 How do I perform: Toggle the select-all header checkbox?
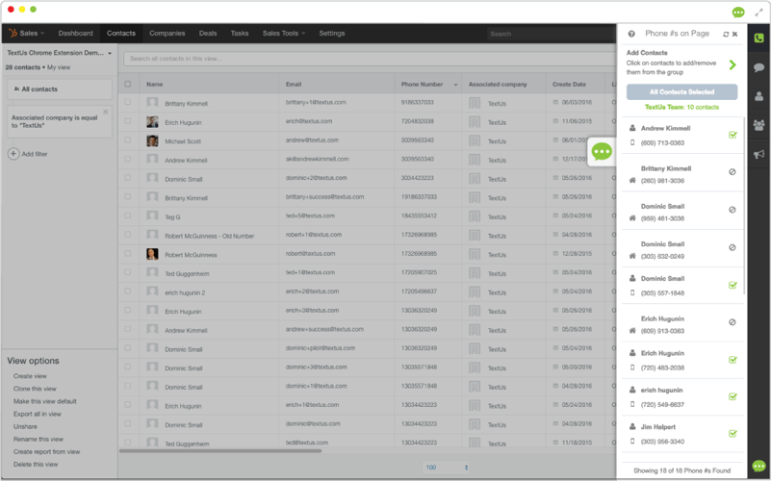(128, 84)
